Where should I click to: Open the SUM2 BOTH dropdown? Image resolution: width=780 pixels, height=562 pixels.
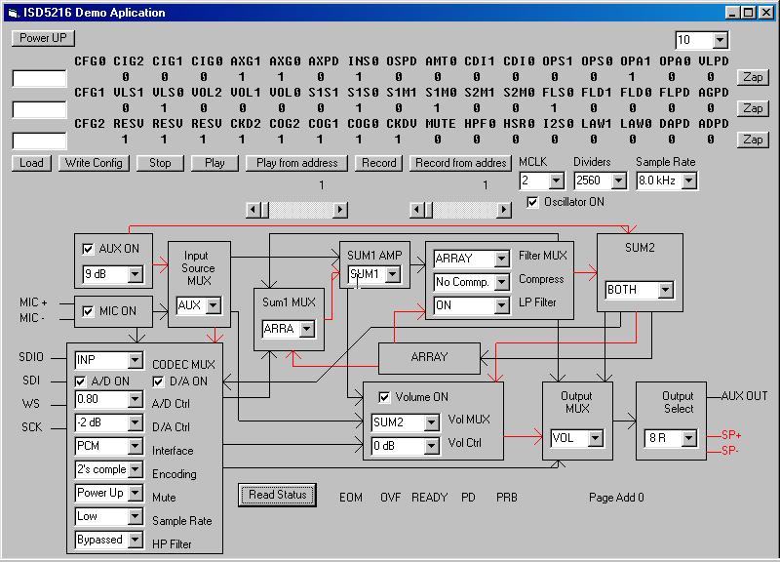(665, 290)
